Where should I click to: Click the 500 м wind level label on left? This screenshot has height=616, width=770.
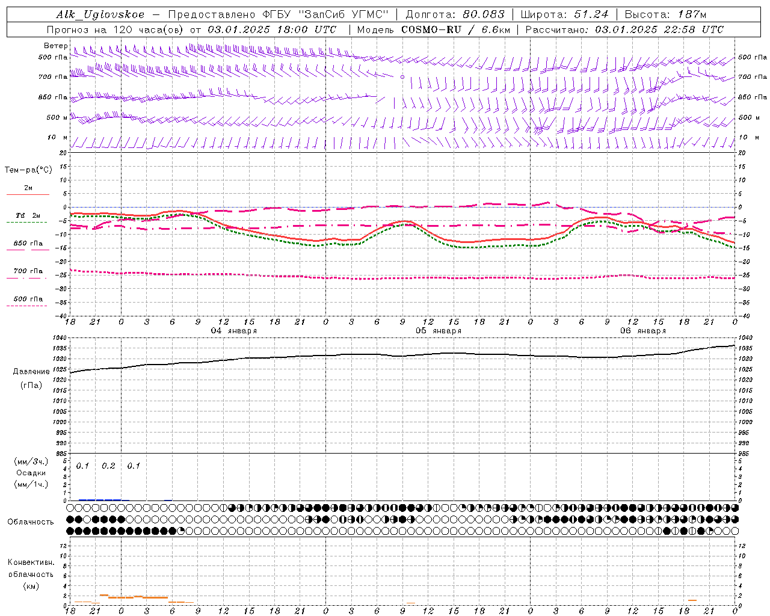click(57, 118)
